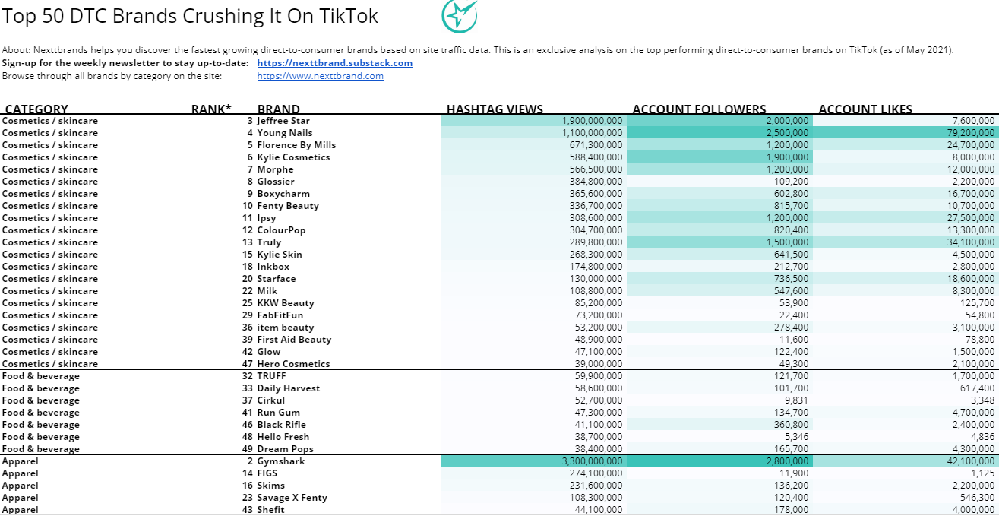The height and width of the screenshot is (516, 999).
Task: Open the www.nexttbrand.com site link
Action: [321, 76]
